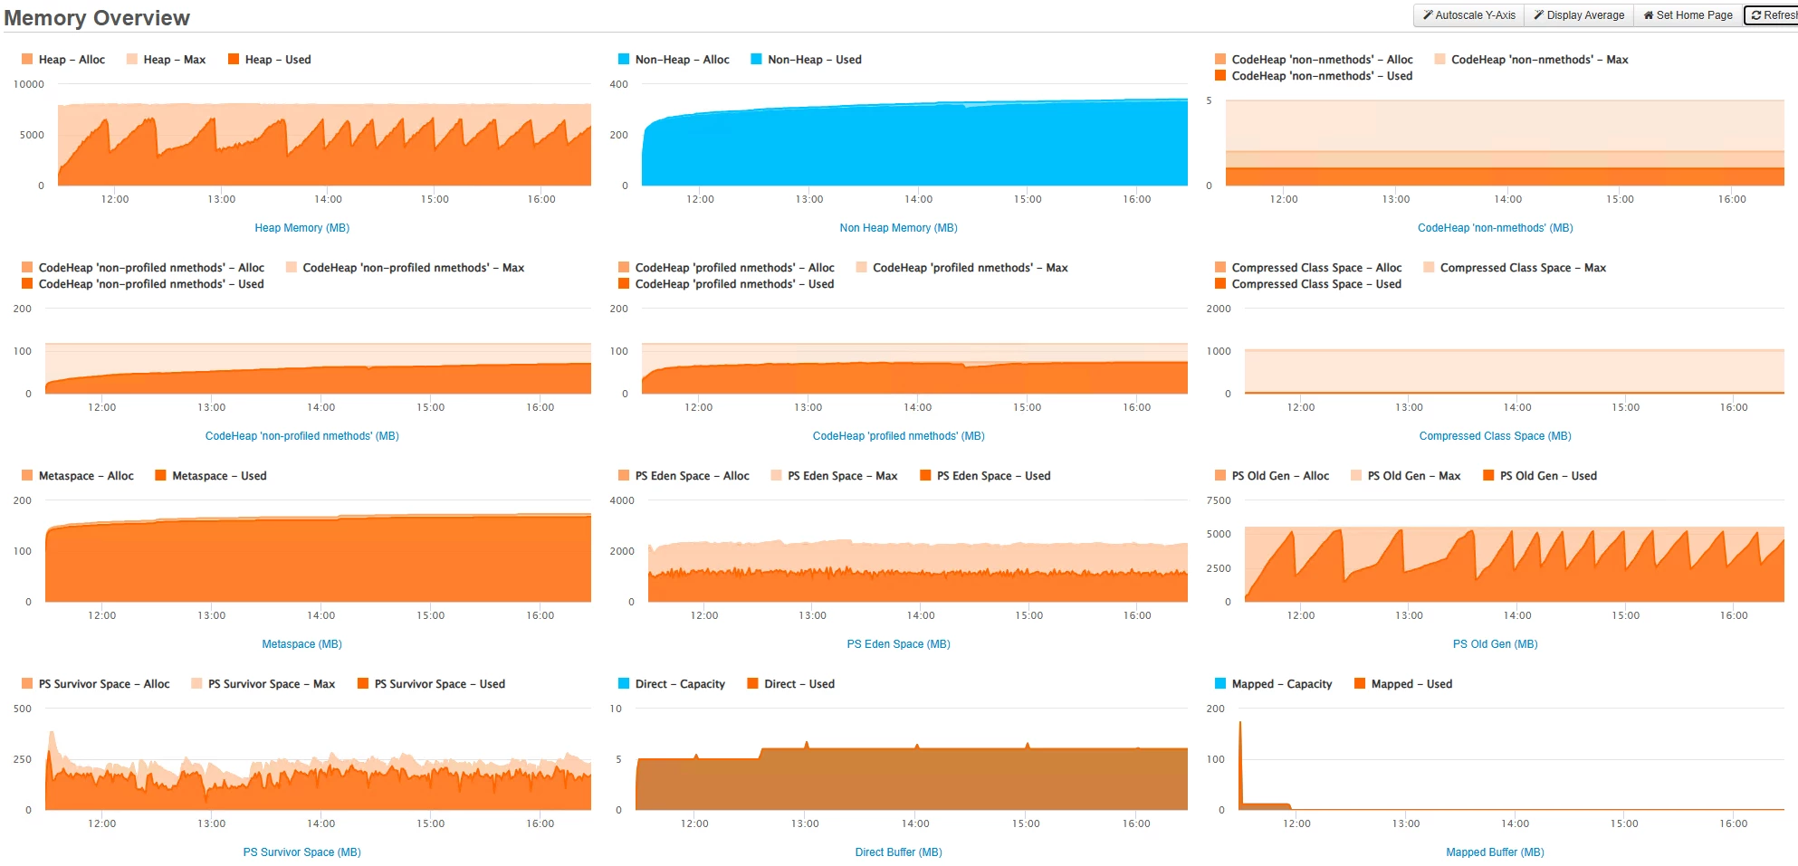1798x866 pixels.
Task: Toggle PS Eden Space – Used legend series
Action: coord(986,476)
